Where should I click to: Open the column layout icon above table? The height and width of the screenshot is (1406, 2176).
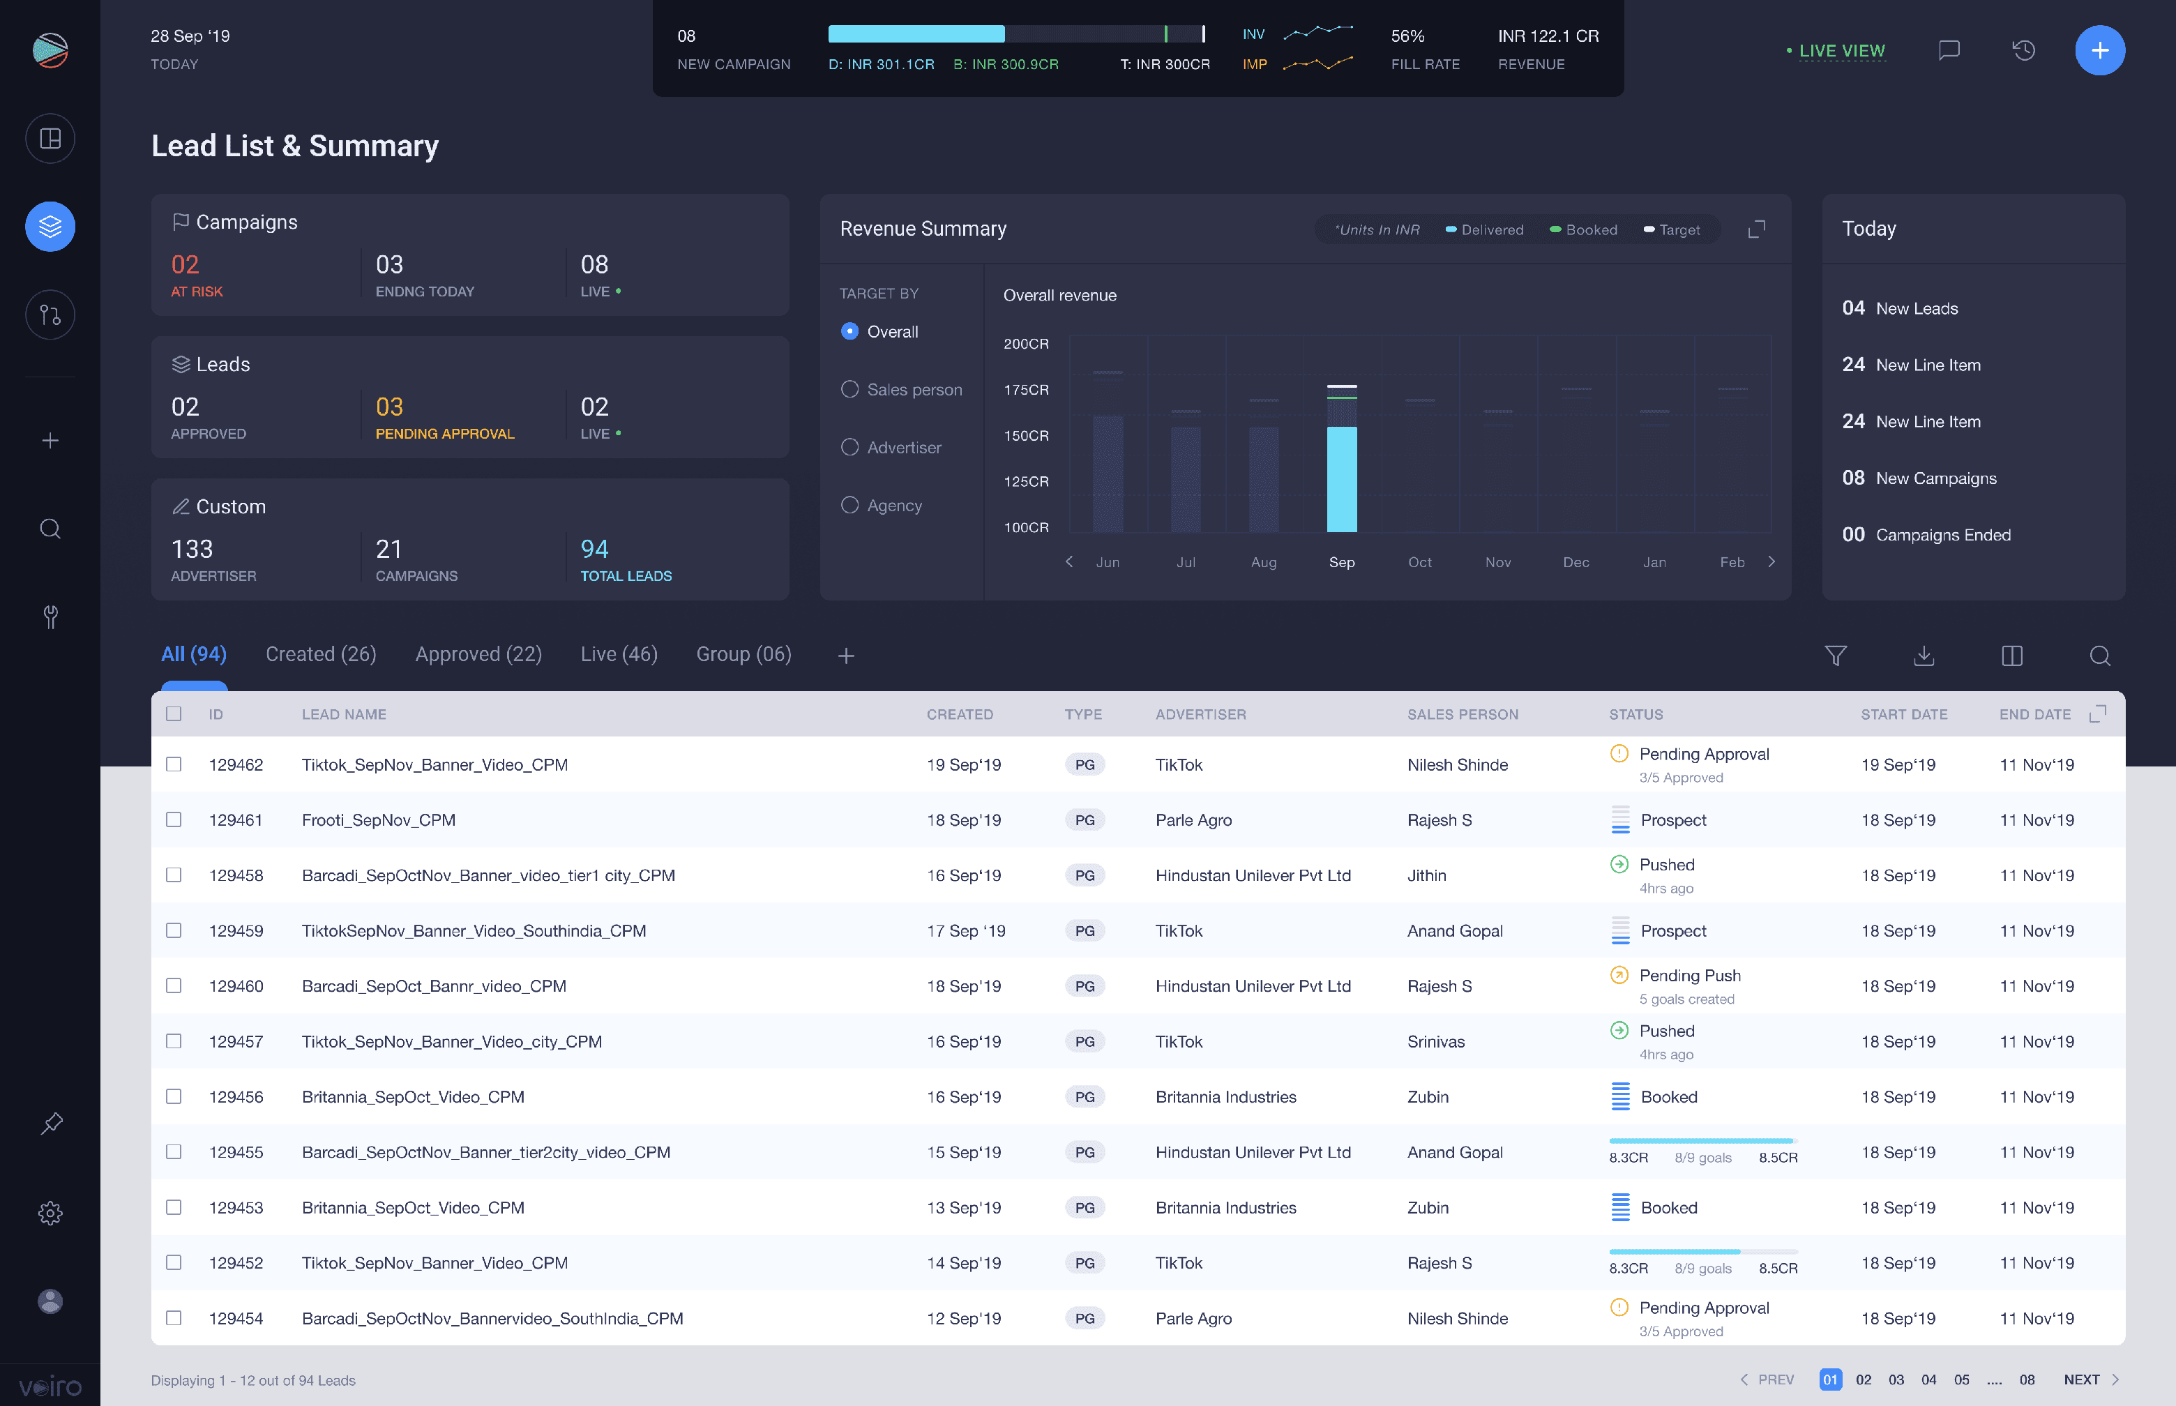pyautogui.click(x=2011, y=656)
